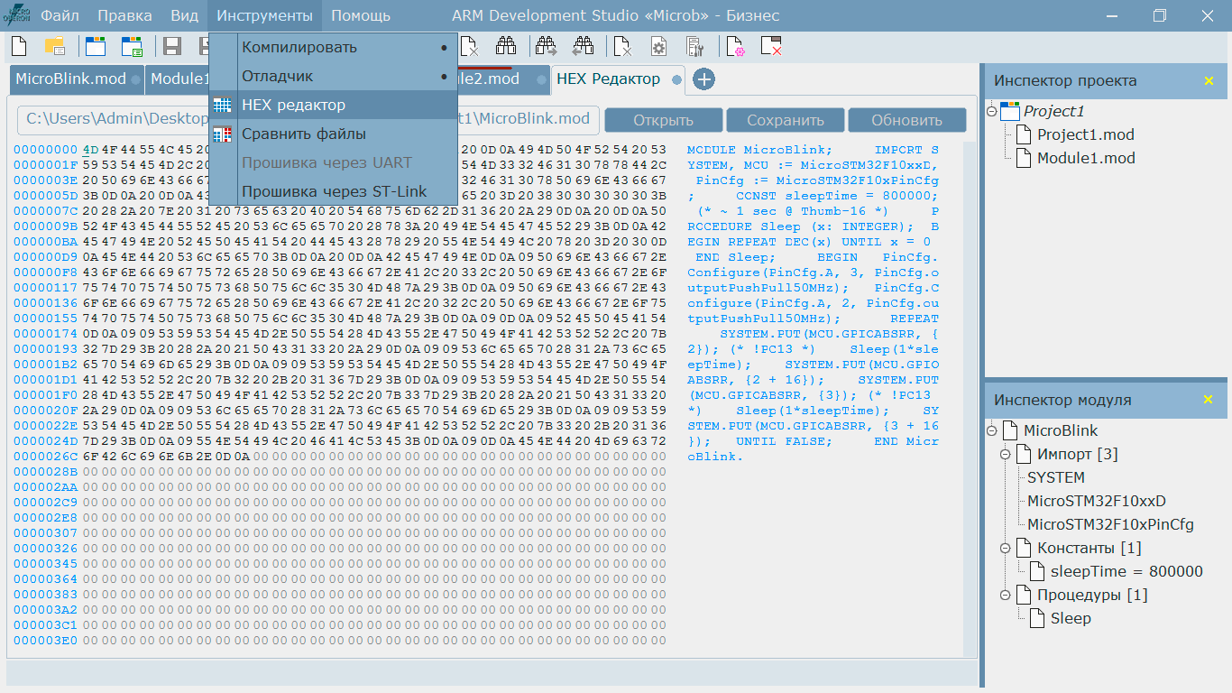The image size is (1232, 693).
Task: Select the MicroSTM32F10xxD import
Action: point(1097,501)
